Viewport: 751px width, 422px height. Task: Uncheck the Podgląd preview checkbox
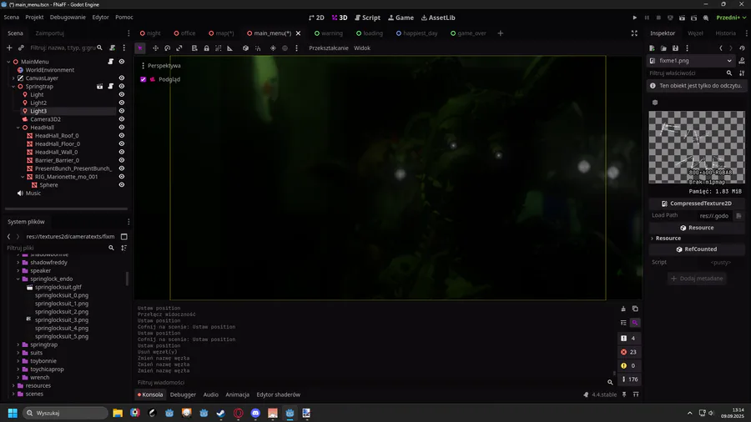pos(144,79)
